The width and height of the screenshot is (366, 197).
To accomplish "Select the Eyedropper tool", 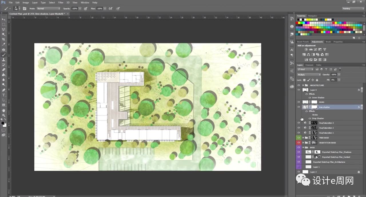I will pyautogui.click(x=4, y=44).
